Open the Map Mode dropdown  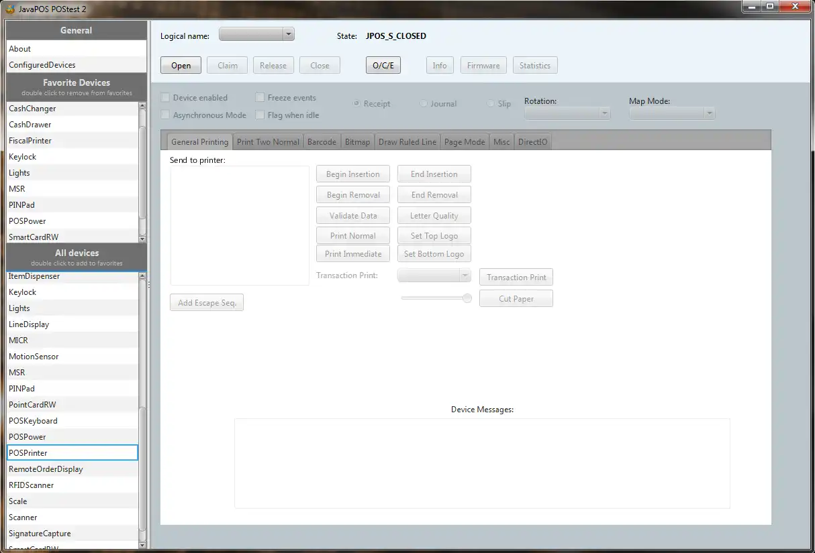tap(672, 113)
